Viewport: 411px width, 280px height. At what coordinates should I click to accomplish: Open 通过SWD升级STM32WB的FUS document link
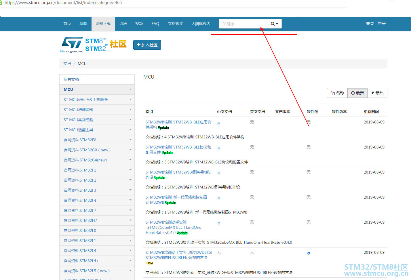coord(179,255)
